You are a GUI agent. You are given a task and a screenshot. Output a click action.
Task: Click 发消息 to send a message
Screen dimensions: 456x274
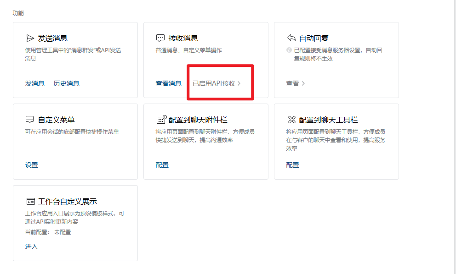coord(35,83)
